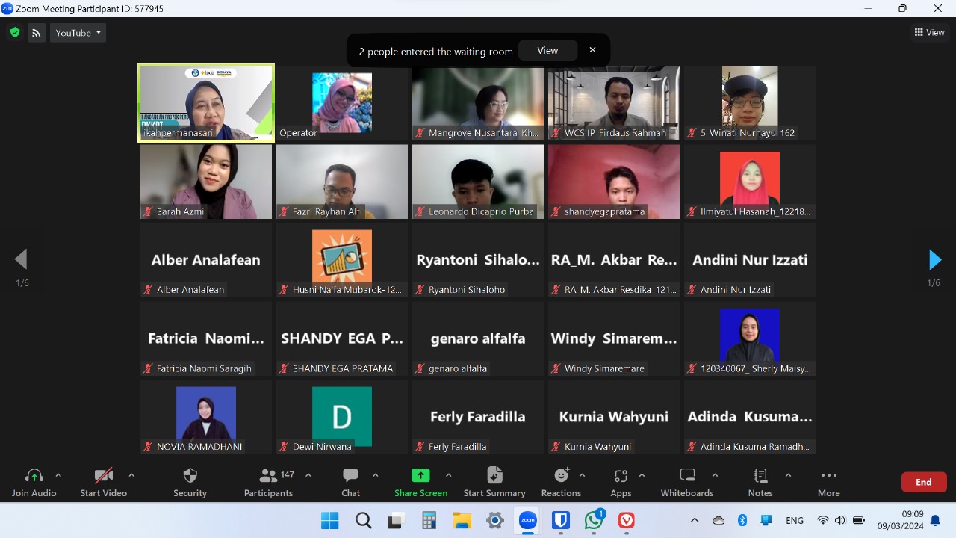The width and height of the screenshot is (956, 538).
Task: Expand video options arrow beside Start Video
Action: click(131, 475)
